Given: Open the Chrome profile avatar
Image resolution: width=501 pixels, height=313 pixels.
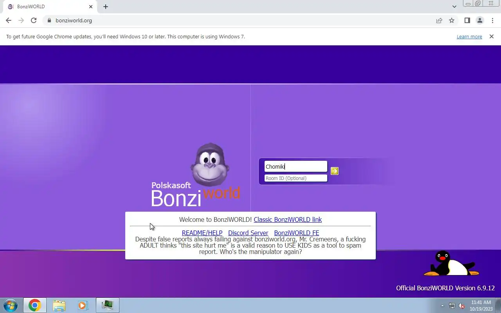Looking at the screenshot, I should point(479,20).
